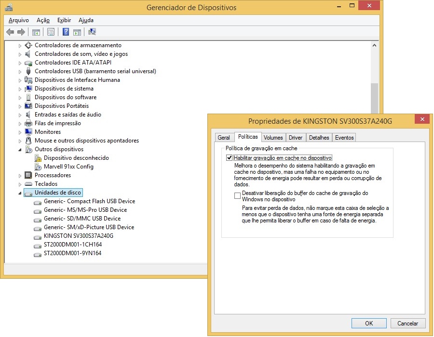Viewport: 434px width, 337px height.
Task: Open the Arquivo menu
Action: [18, 20]
